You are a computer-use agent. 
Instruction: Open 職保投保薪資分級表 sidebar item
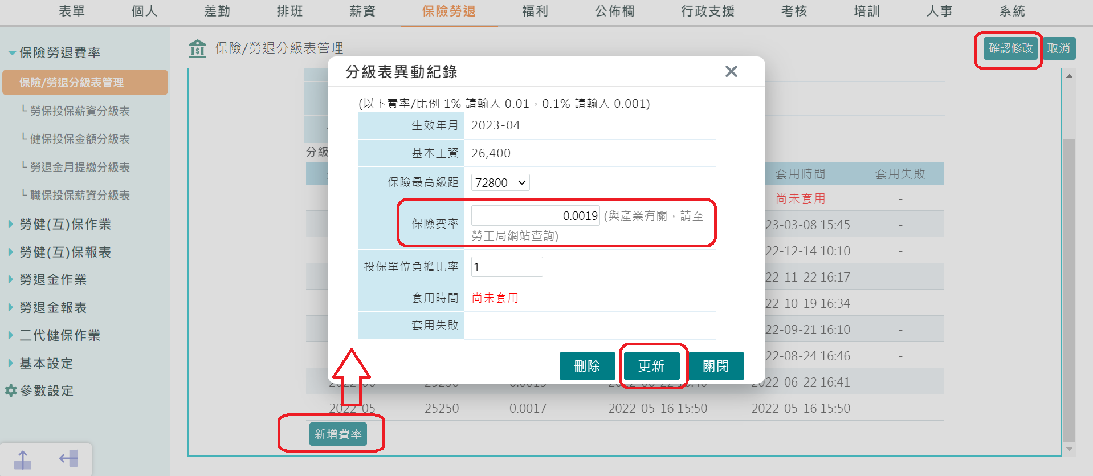click(80, 196)
